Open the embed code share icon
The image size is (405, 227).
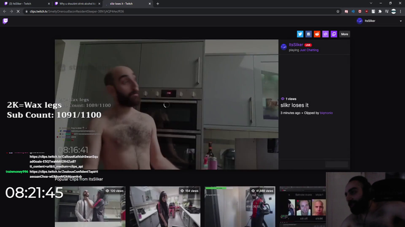point(325,34)
